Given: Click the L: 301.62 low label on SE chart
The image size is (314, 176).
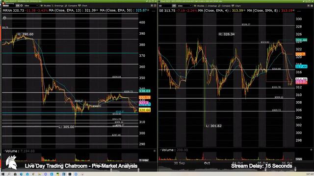Looking at the screenshot, I should [x=214, y=126].
